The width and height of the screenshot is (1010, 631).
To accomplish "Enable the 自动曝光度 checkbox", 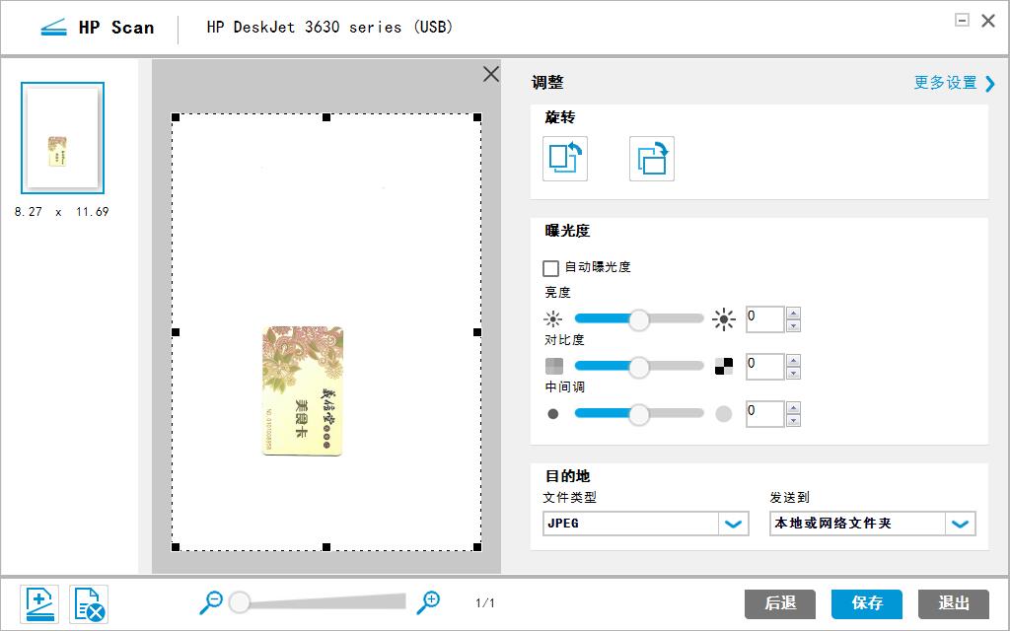I will (x=551, y=268).
